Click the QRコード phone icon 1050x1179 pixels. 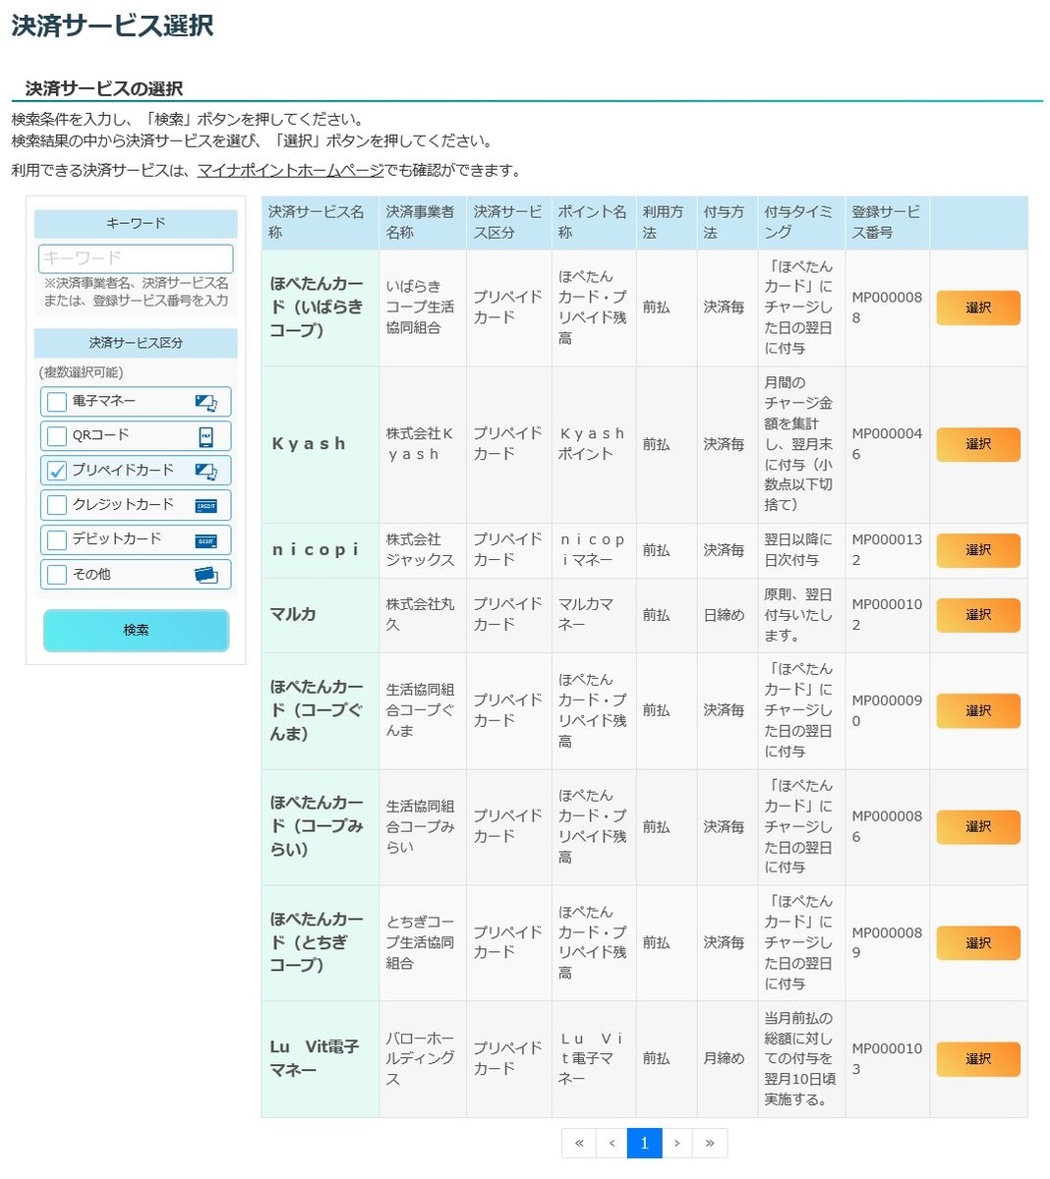[x=205, y=436]
